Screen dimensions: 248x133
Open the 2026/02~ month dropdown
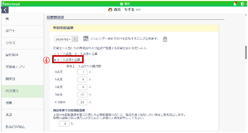[66, 39]
